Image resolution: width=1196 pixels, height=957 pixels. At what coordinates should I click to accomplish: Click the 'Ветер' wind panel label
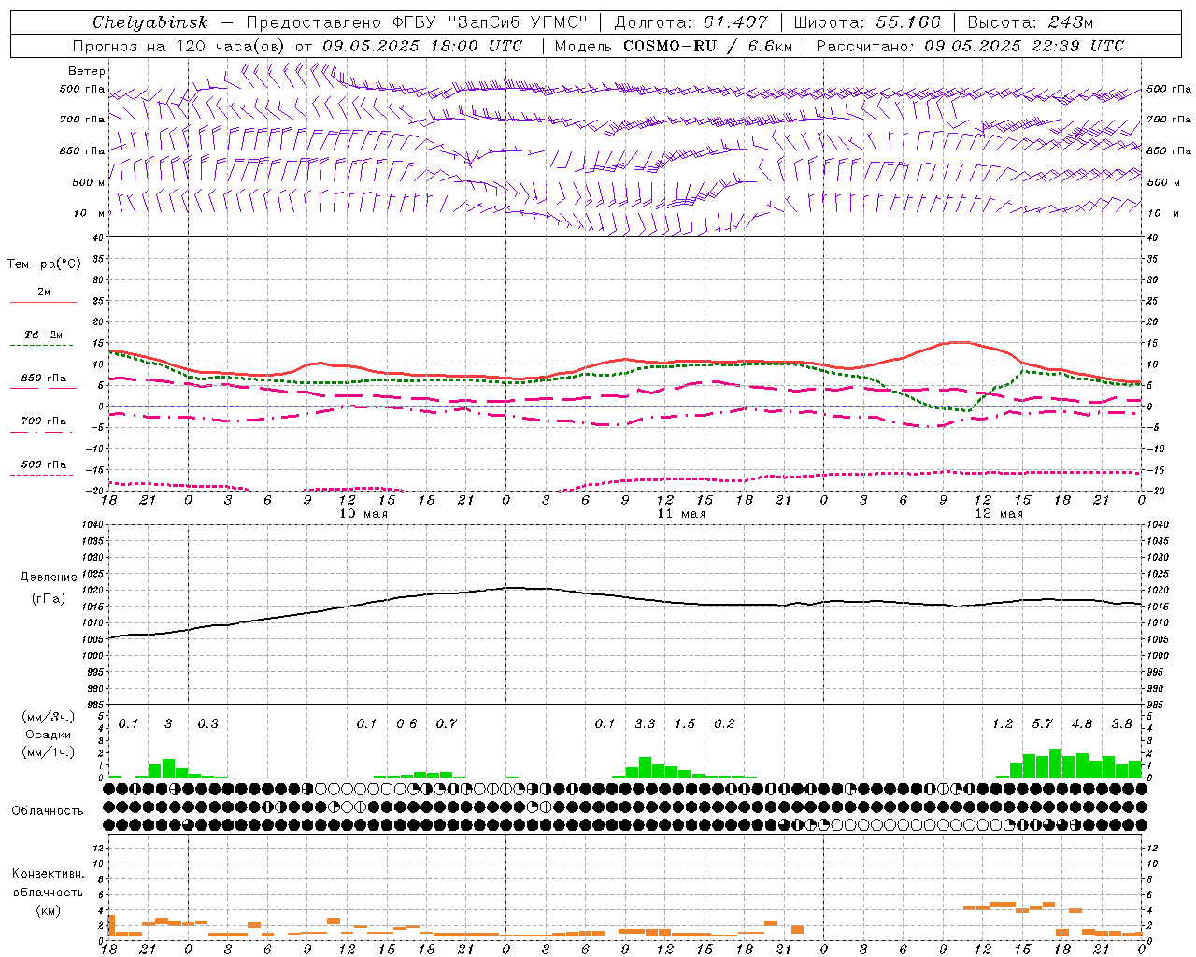[x=87, y=71]
